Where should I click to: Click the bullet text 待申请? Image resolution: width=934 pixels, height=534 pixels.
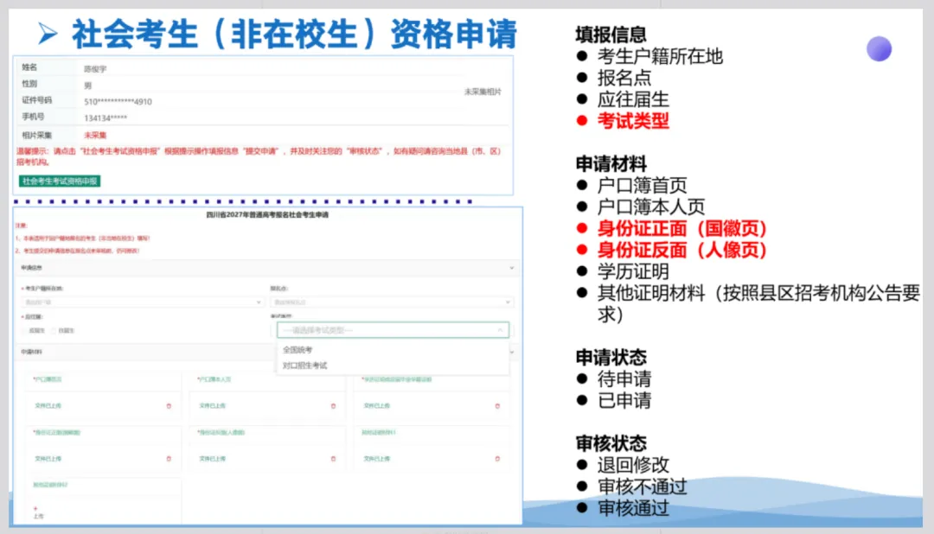pyautogui.click(x=624, y=379)
